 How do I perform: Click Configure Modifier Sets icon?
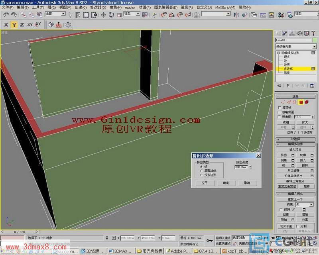coord(312,86)
